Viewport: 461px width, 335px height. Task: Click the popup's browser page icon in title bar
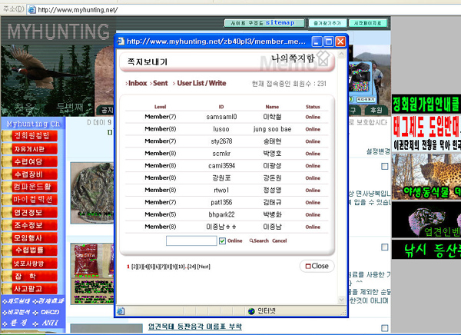(120, 41)
